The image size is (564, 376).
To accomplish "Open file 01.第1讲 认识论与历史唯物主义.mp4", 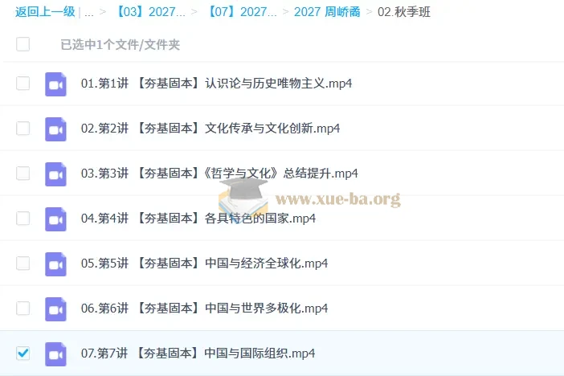I will [216, 84].
